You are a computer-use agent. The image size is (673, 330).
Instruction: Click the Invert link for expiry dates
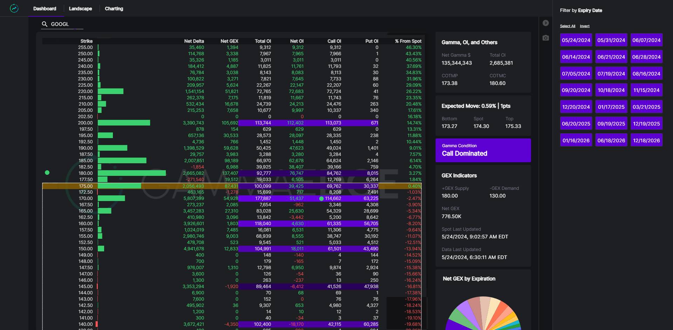click(584, 26)
